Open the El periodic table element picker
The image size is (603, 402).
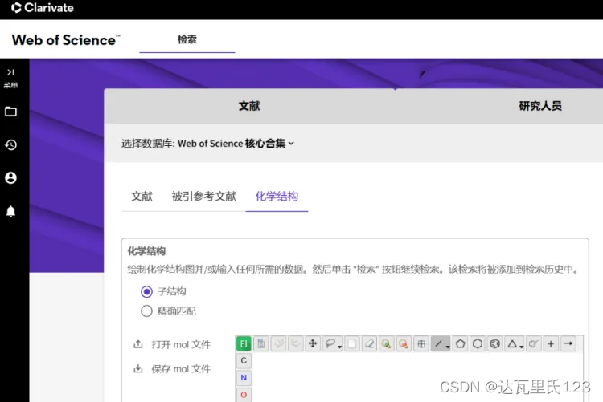pyautogui.click(x=244, y=343)
